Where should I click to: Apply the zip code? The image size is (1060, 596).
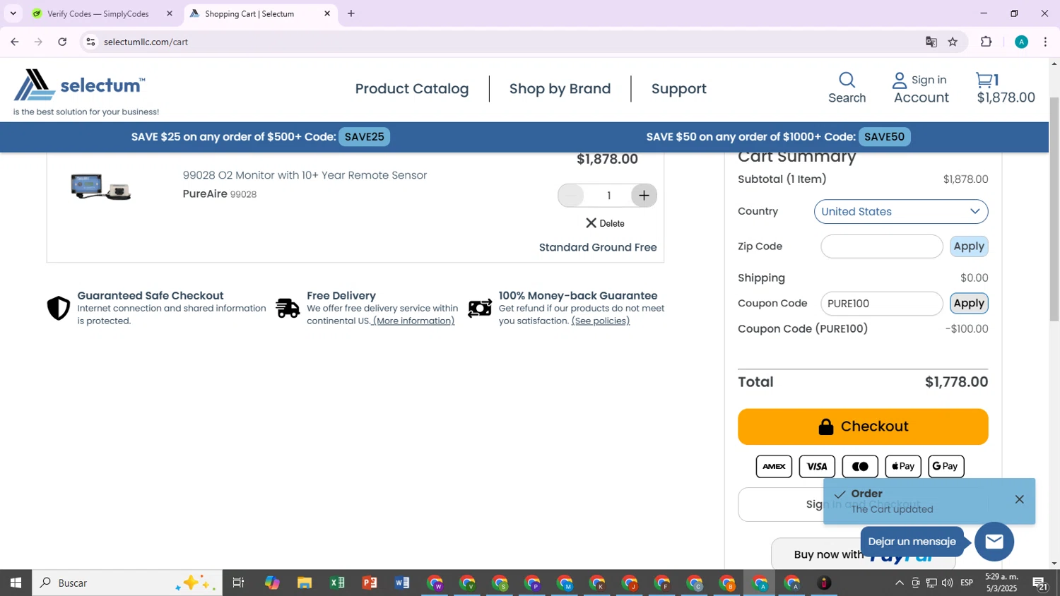[x=969, y=246]
